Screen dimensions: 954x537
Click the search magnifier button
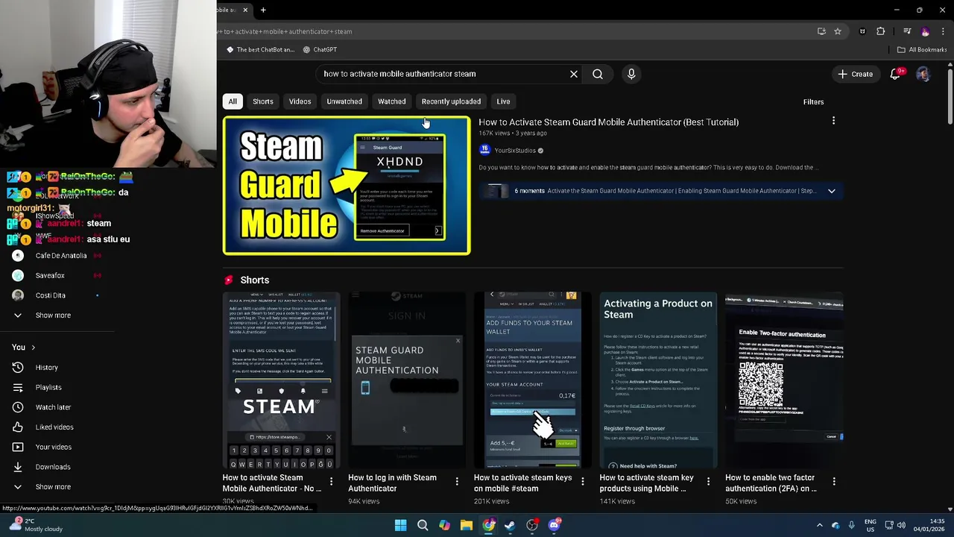tap(598, 74)
